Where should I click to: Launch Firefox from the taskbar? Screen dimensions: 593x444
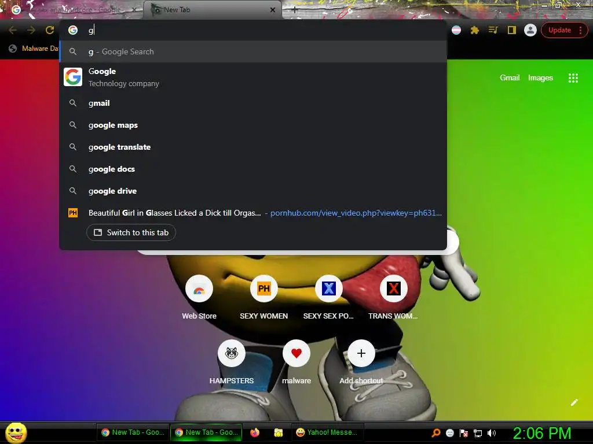[x=255, y=432]
